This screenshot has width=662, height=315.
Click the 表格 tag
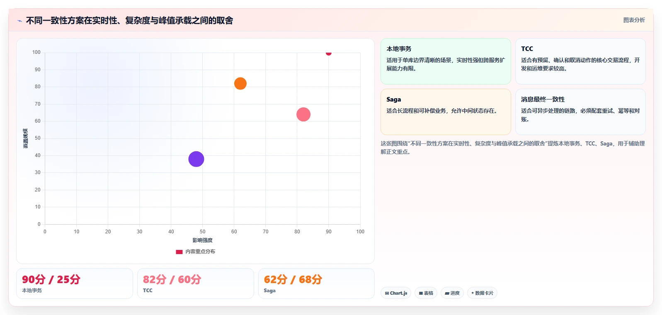[426, 293]
